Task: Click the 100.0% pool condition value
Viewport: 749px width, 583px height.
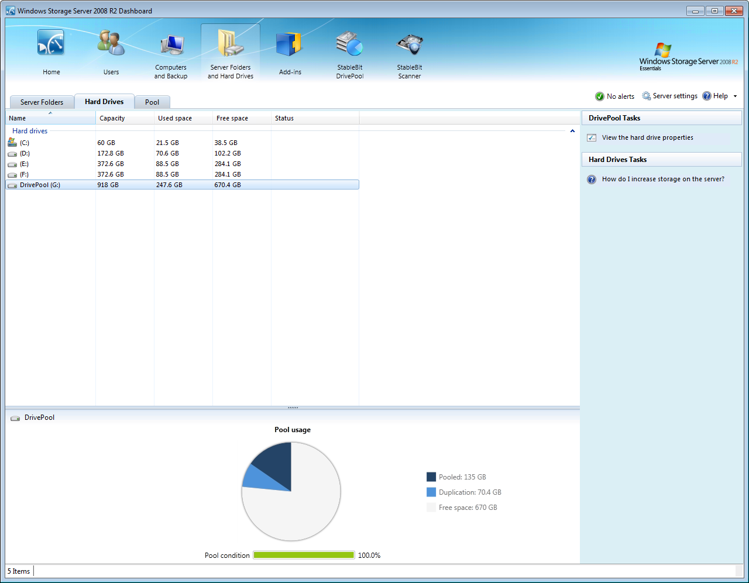Action: [369, 556]
